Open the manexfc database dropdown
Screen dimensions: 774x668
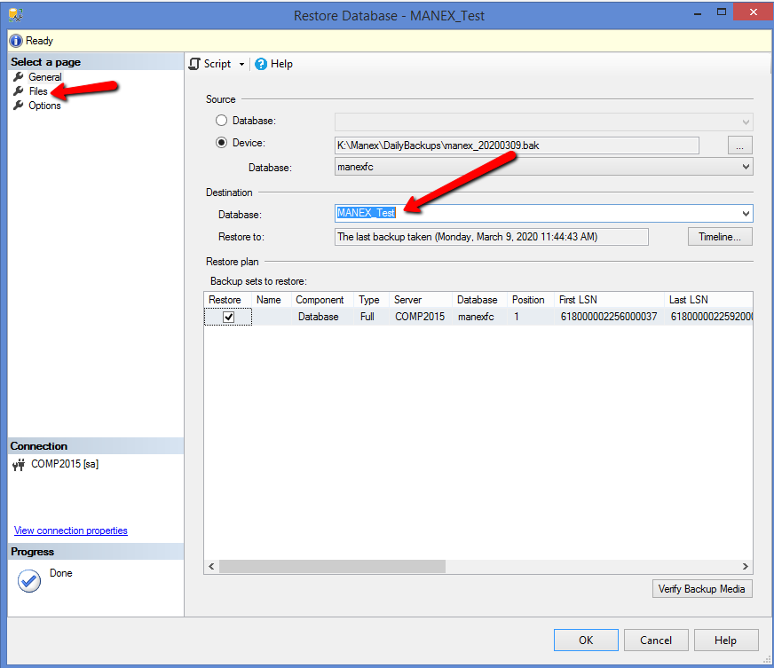pos(746,168)
